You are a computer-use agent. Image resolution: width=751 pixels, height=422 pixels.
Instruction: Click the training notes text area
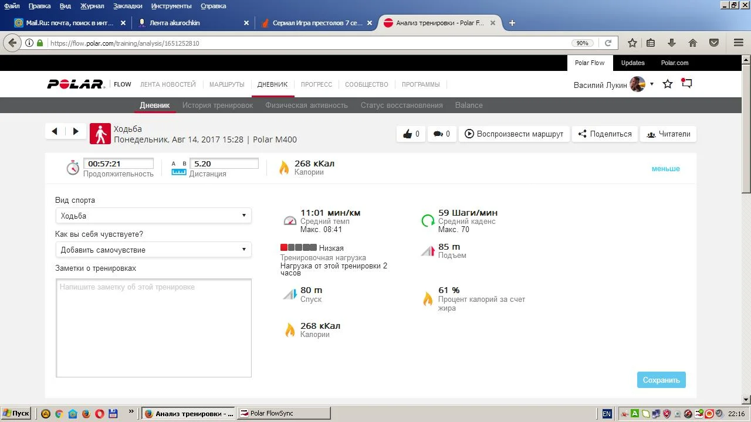click(x=153, y=328)
